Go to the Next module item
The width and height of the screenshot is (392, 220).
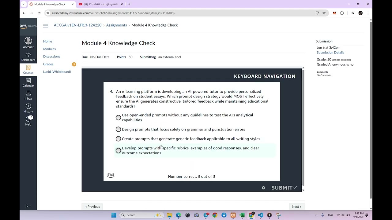click(x=296, y=207)
